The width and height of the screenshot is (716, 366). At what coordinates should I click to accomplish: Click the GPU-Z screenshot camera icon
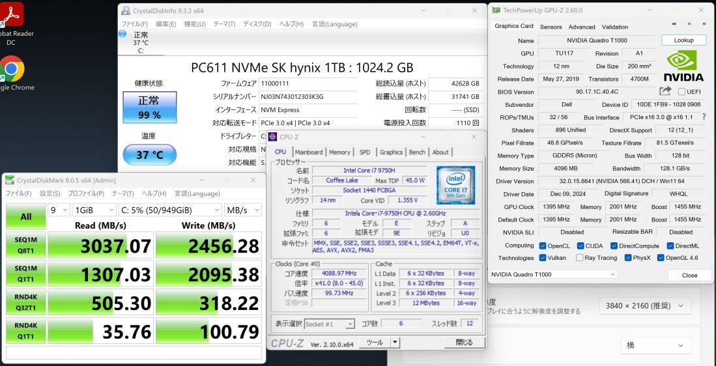tap(674, 24)
